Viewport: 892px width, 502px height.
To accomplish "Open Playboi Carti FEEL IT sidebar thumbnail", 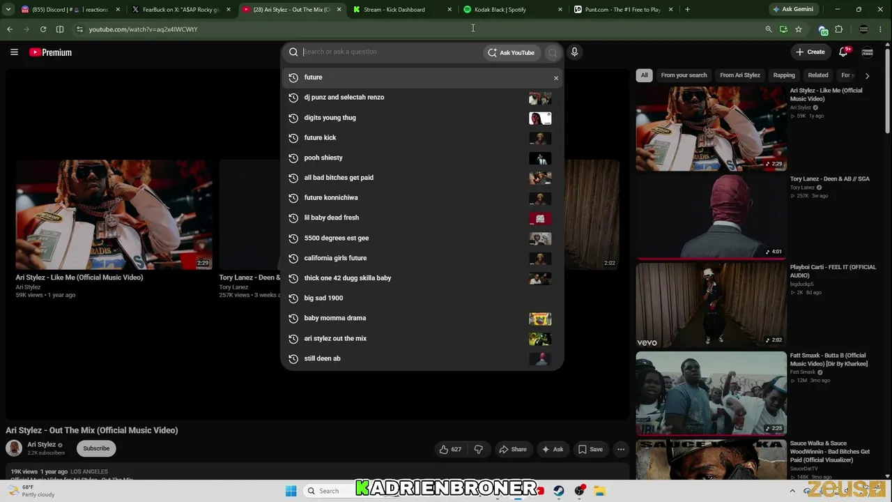I will point(711,305).
